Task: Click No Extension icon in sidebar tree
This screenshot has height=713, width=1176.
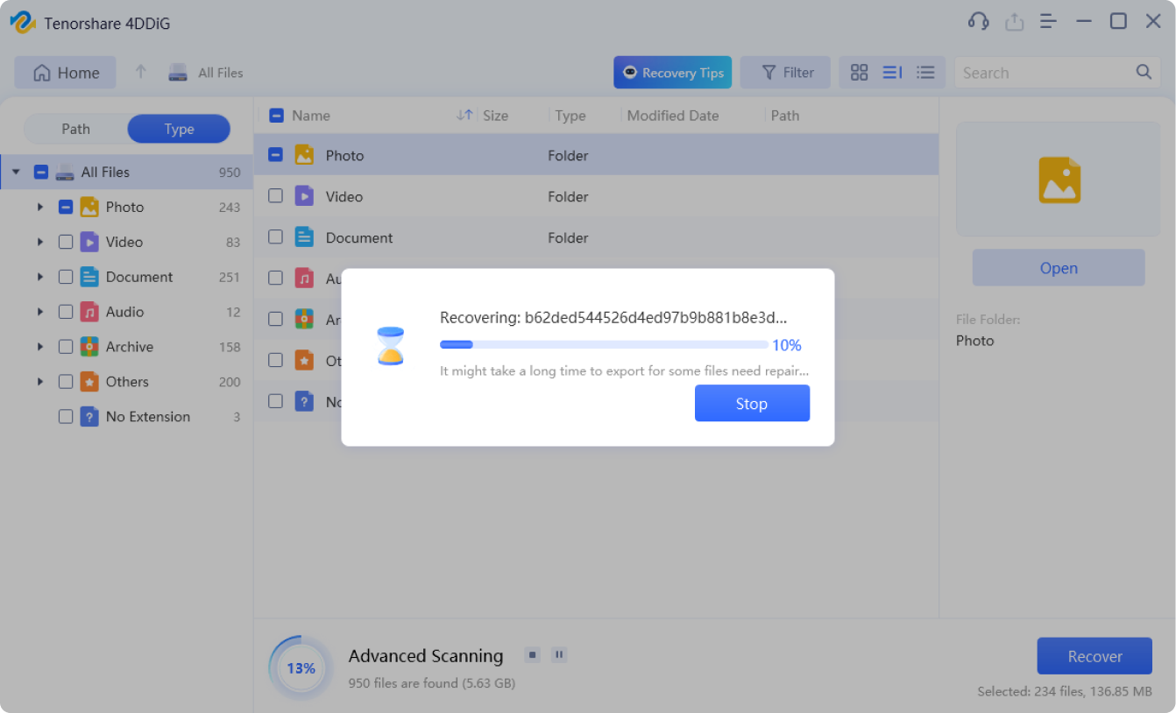Action: (89, 417)
